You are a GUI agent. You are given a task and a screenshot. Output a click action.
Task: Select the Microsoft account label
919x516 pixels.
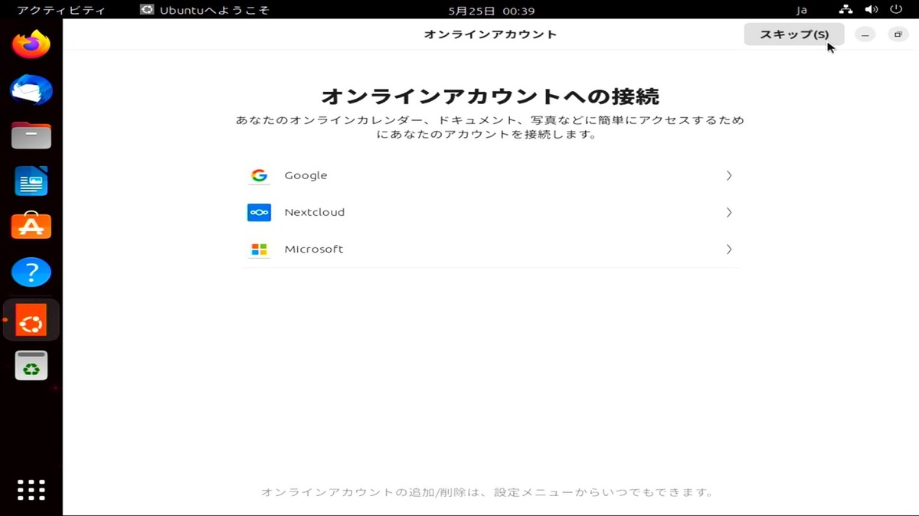314,250
